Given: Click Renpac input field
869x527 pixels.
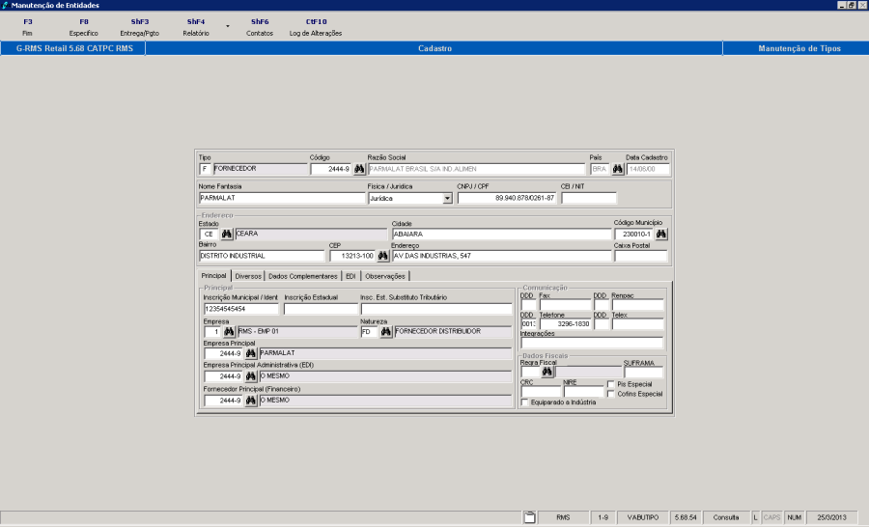Looking at the screenshot, I should (637, 304).
